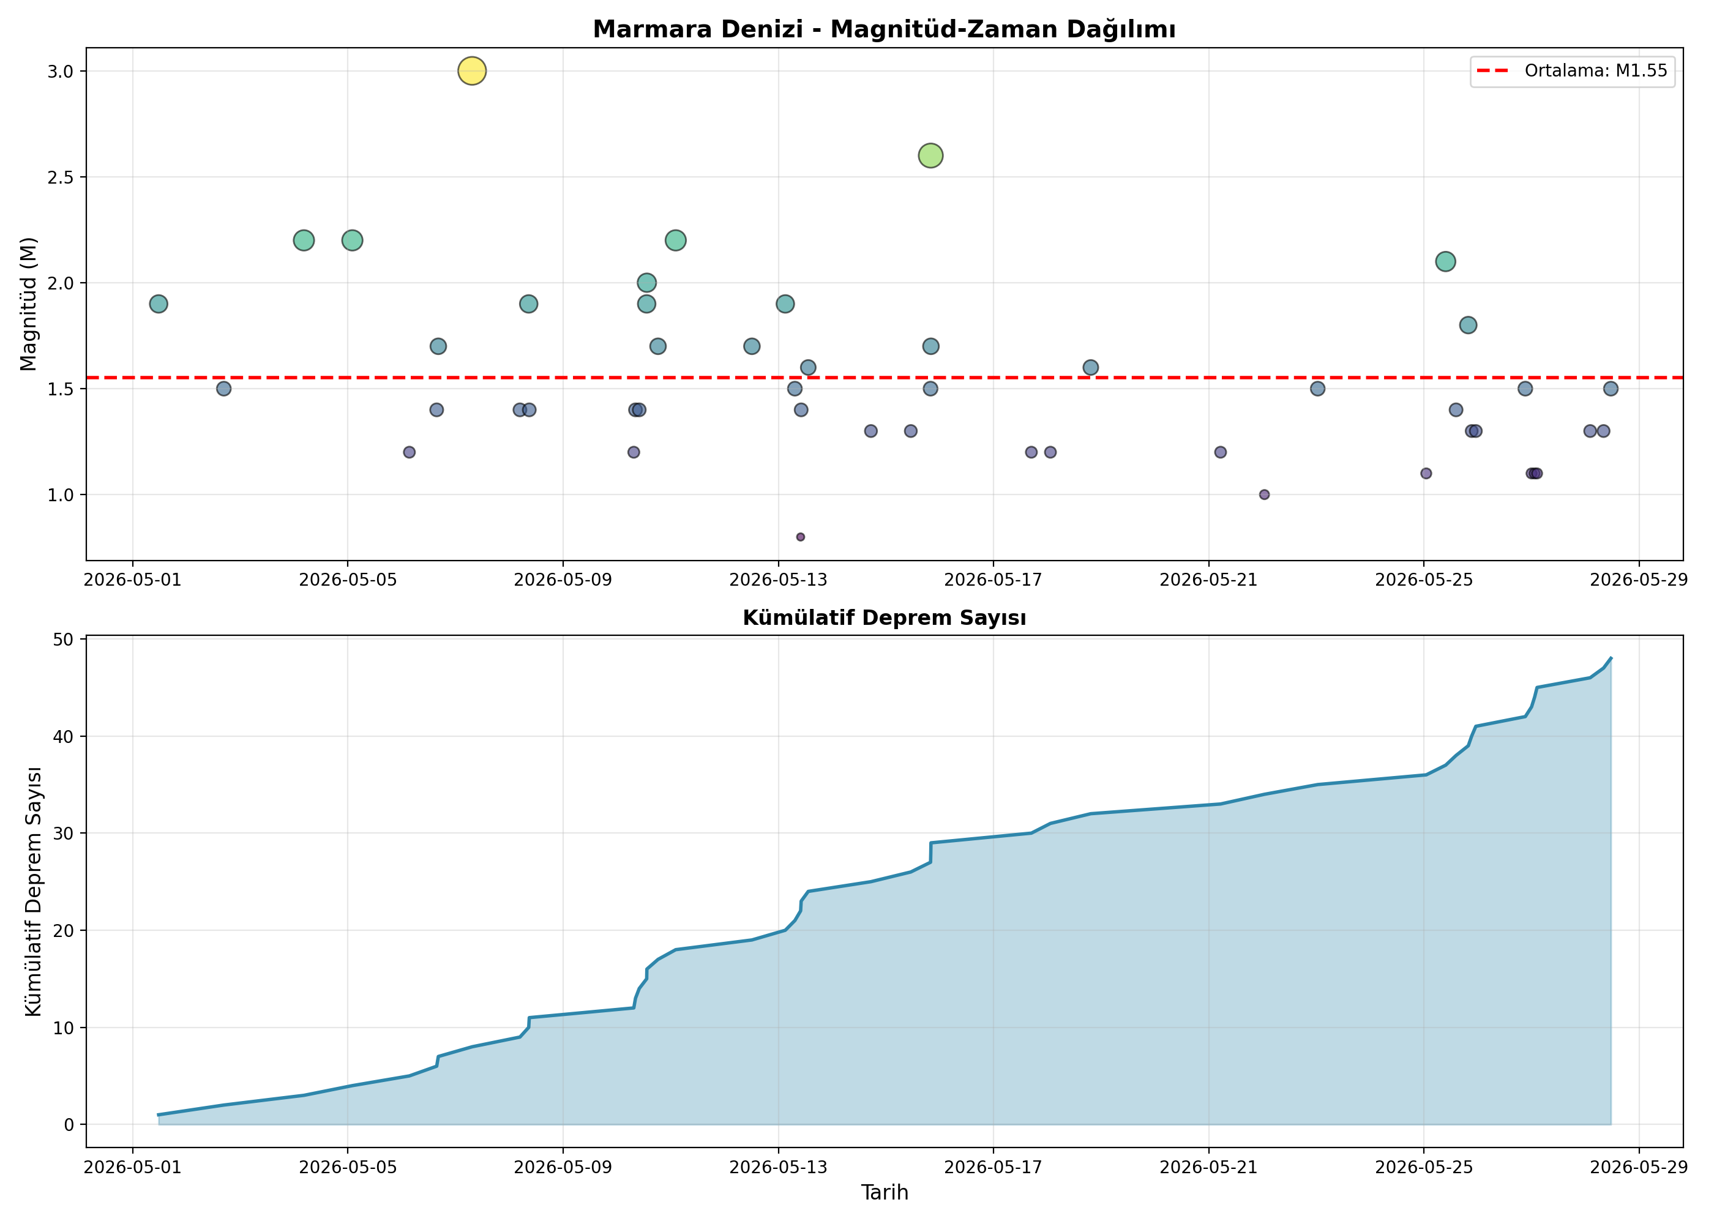Click the "1.0" magnitude tick label
This screenshot has height=1224, width=1714.
(x=62, y=495)
